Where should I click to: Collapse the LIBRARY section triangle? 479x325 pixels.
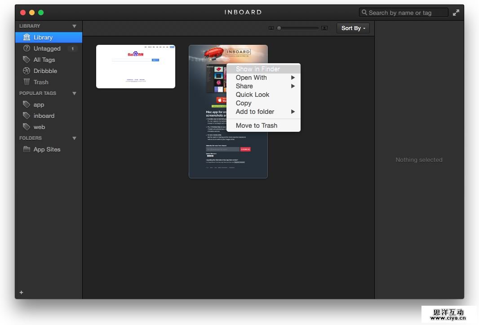(74, 26)
